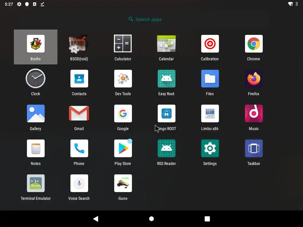
Task: Tap the keyboard 'A' status bar icon
Action: 35,4
